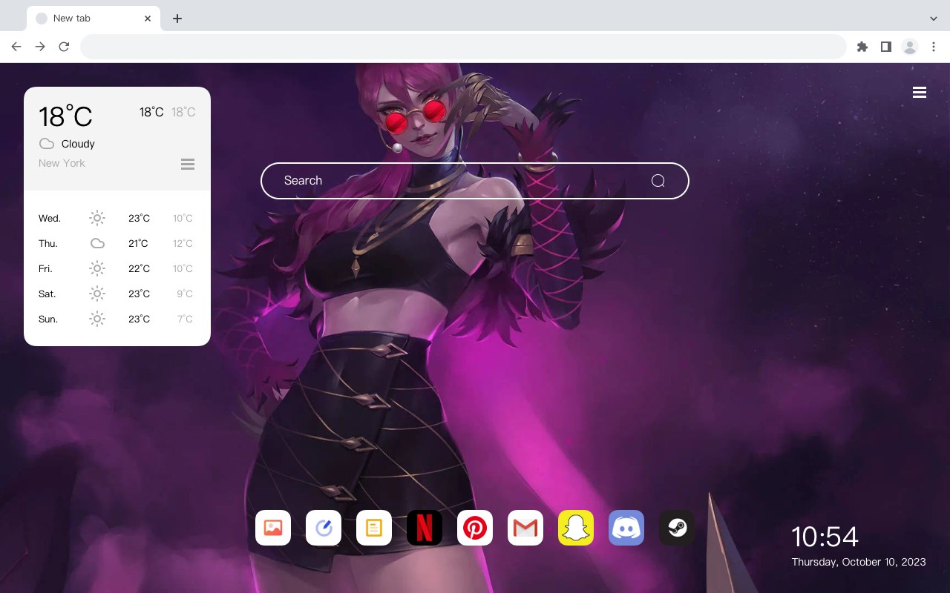Open the wallpaper gallery shortcut icon

click(273, 528)
